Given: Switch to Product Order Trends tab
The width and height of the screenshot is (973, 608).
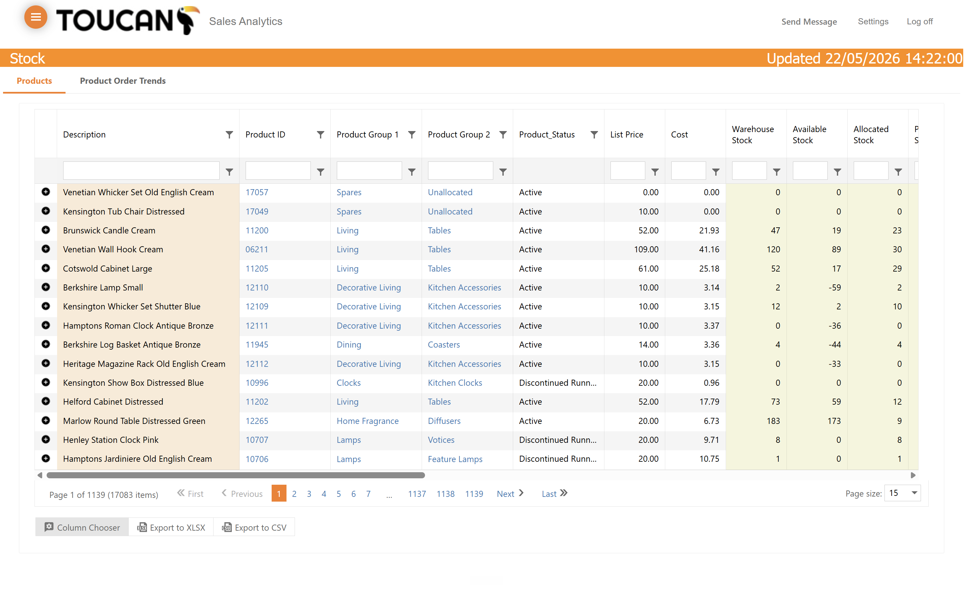Looking at the screenshot, I should (123, 81).
